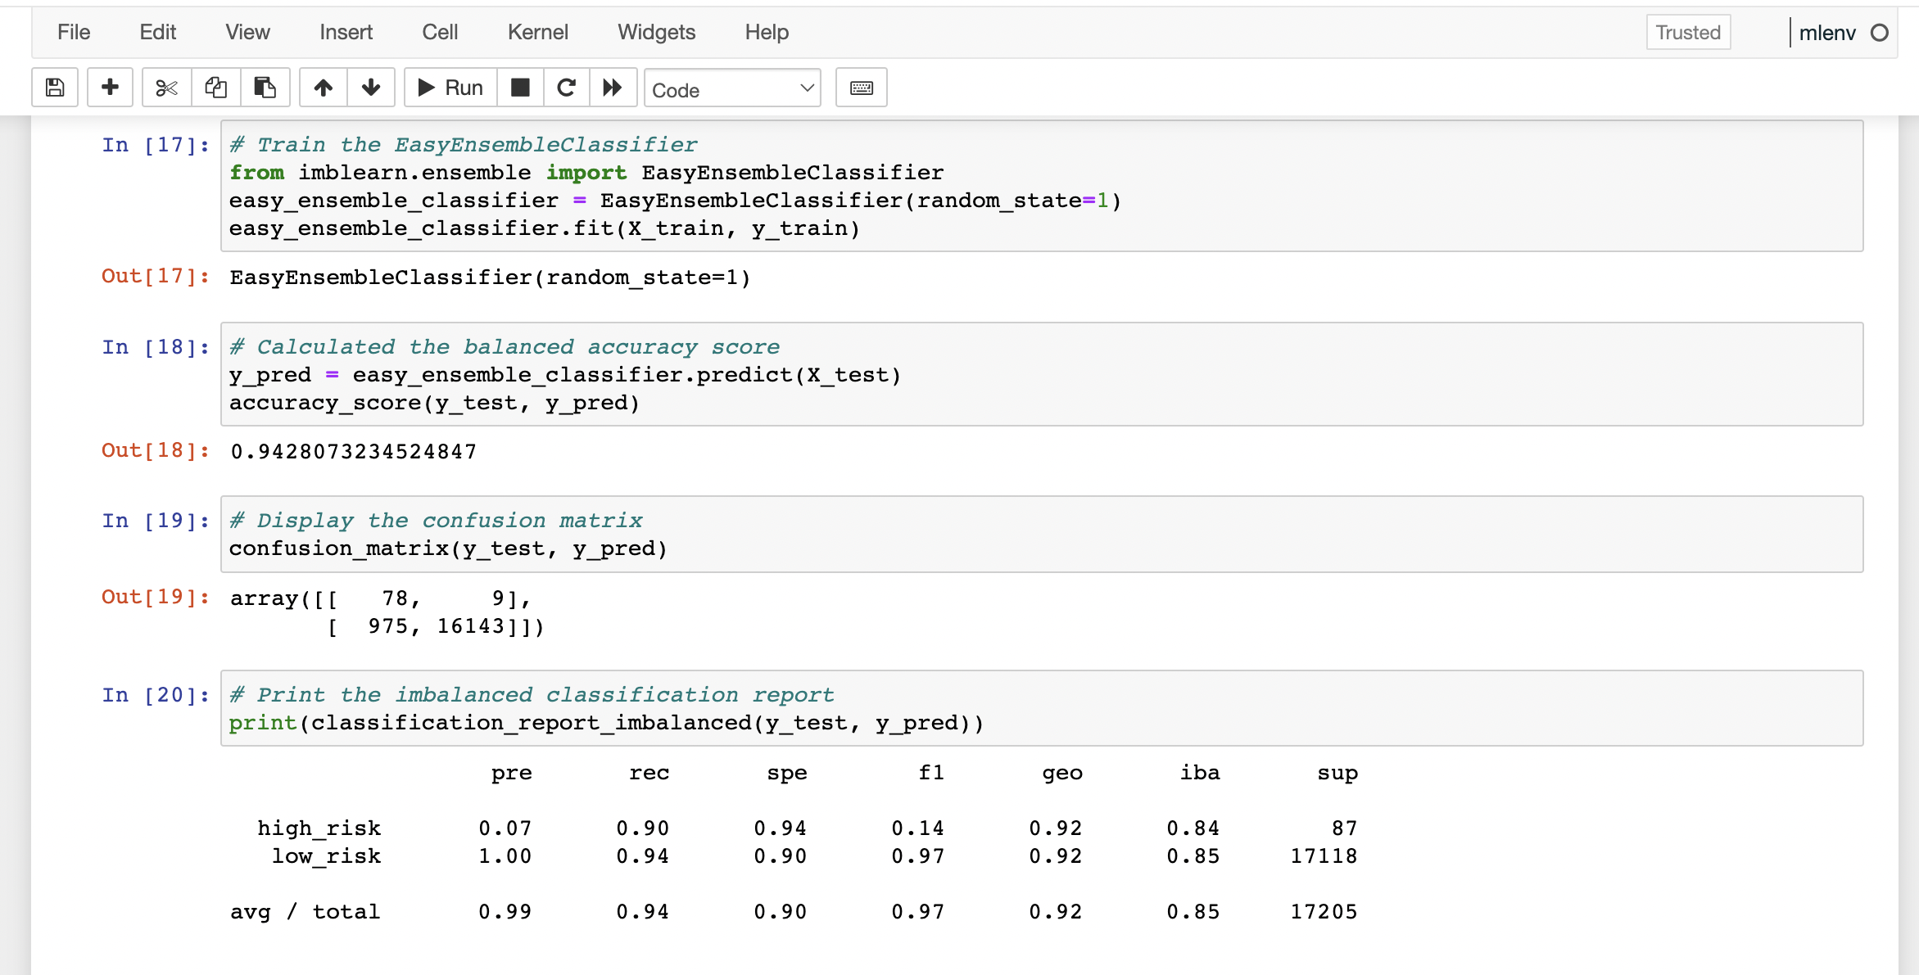The image size is (1919, 975).
Task: Interrupt the kernel
Action: pyautogui.click(x=520, y=88)
